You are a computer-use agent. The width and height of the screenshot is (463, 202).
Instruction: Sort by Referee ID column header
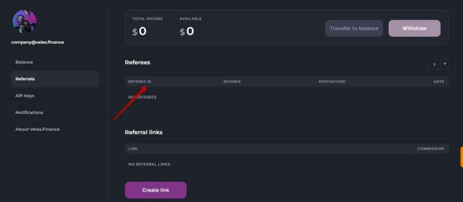tap(140, 82)
